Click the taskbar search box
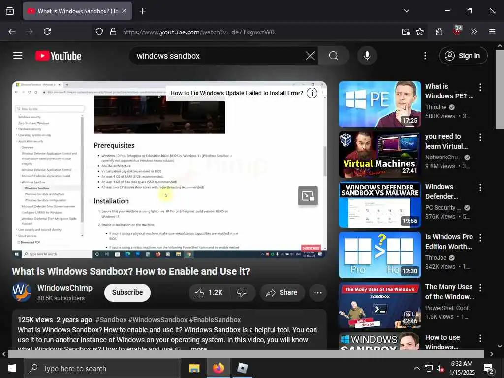This screenshot has height=378, width=504. pos(102,368)
